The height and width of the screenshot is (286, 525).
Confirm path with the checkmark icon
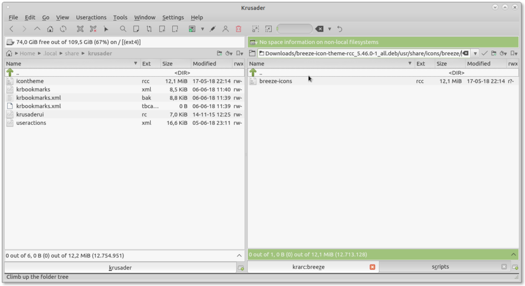click(484, 53)
